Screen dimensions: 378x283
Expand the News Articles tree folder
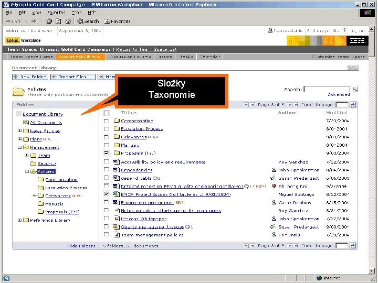20,131
